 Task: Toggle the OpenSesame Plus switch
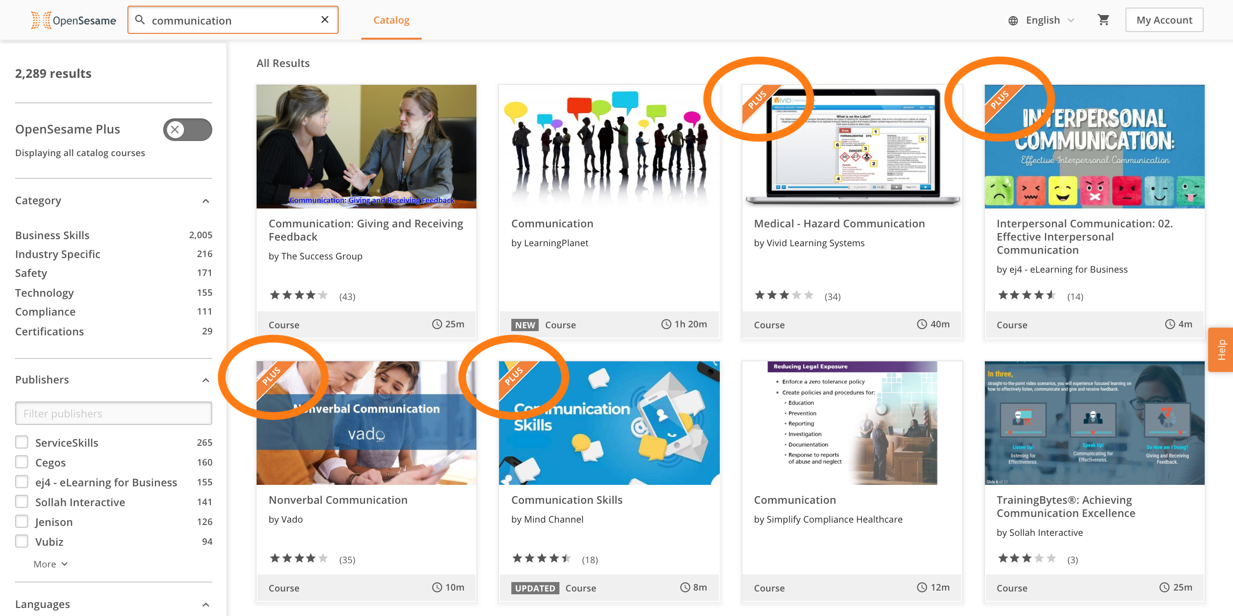coord(187,130)
